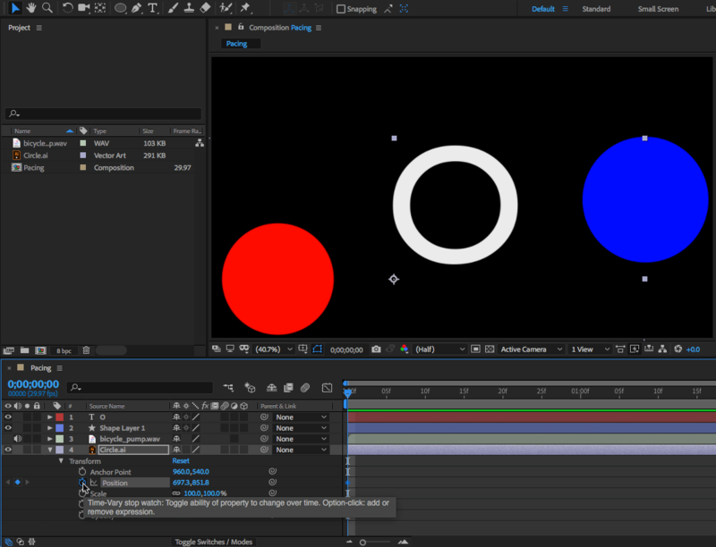Select Circle.ai in the Project panel
Screen dimensions: 716x547
click(36, 156)
